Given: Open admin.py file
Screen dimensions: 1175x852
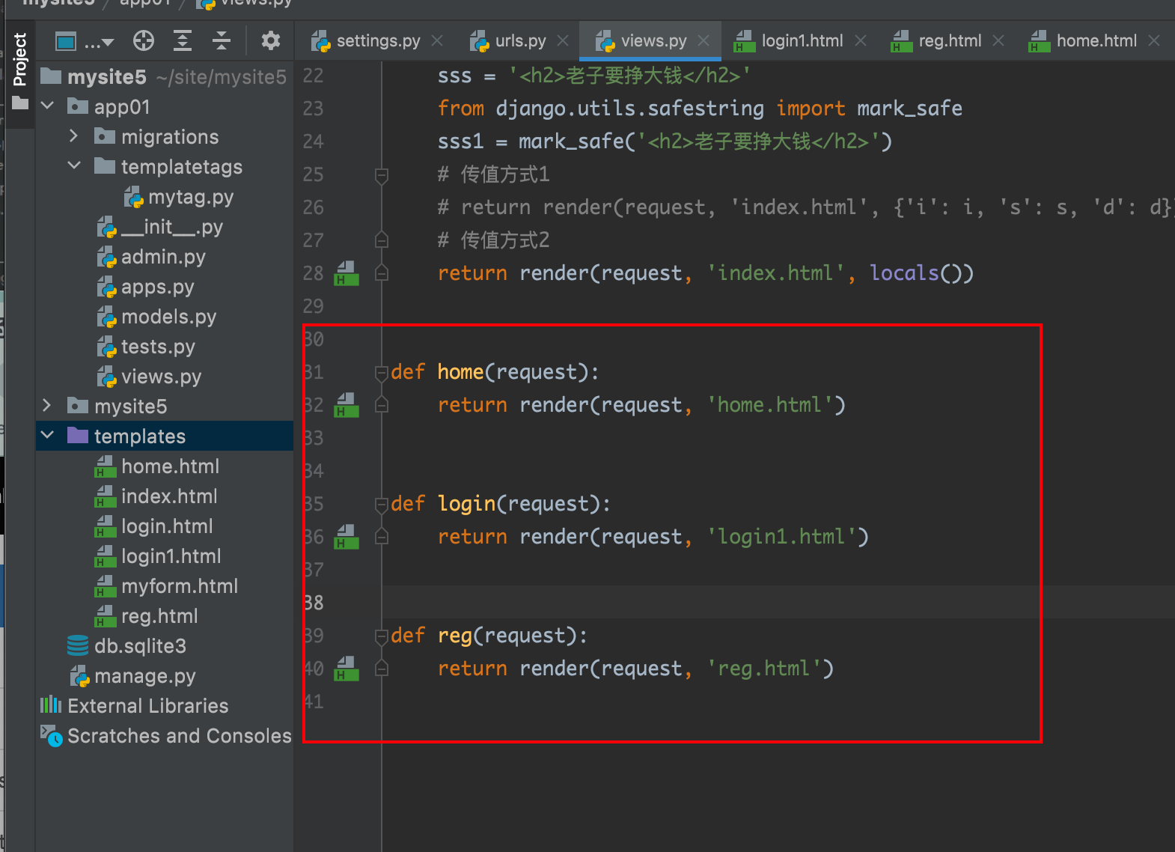Looking at the screenshot, I should pyautogui.click(x=151, y=257).
